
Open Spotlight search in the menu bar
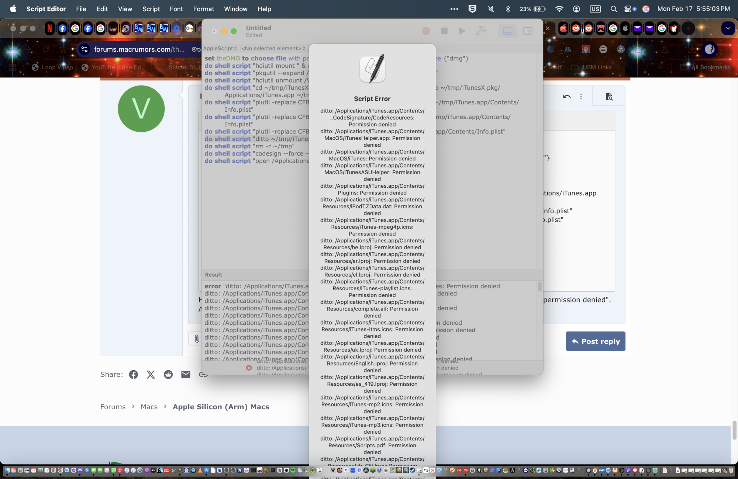click(613, 9)
